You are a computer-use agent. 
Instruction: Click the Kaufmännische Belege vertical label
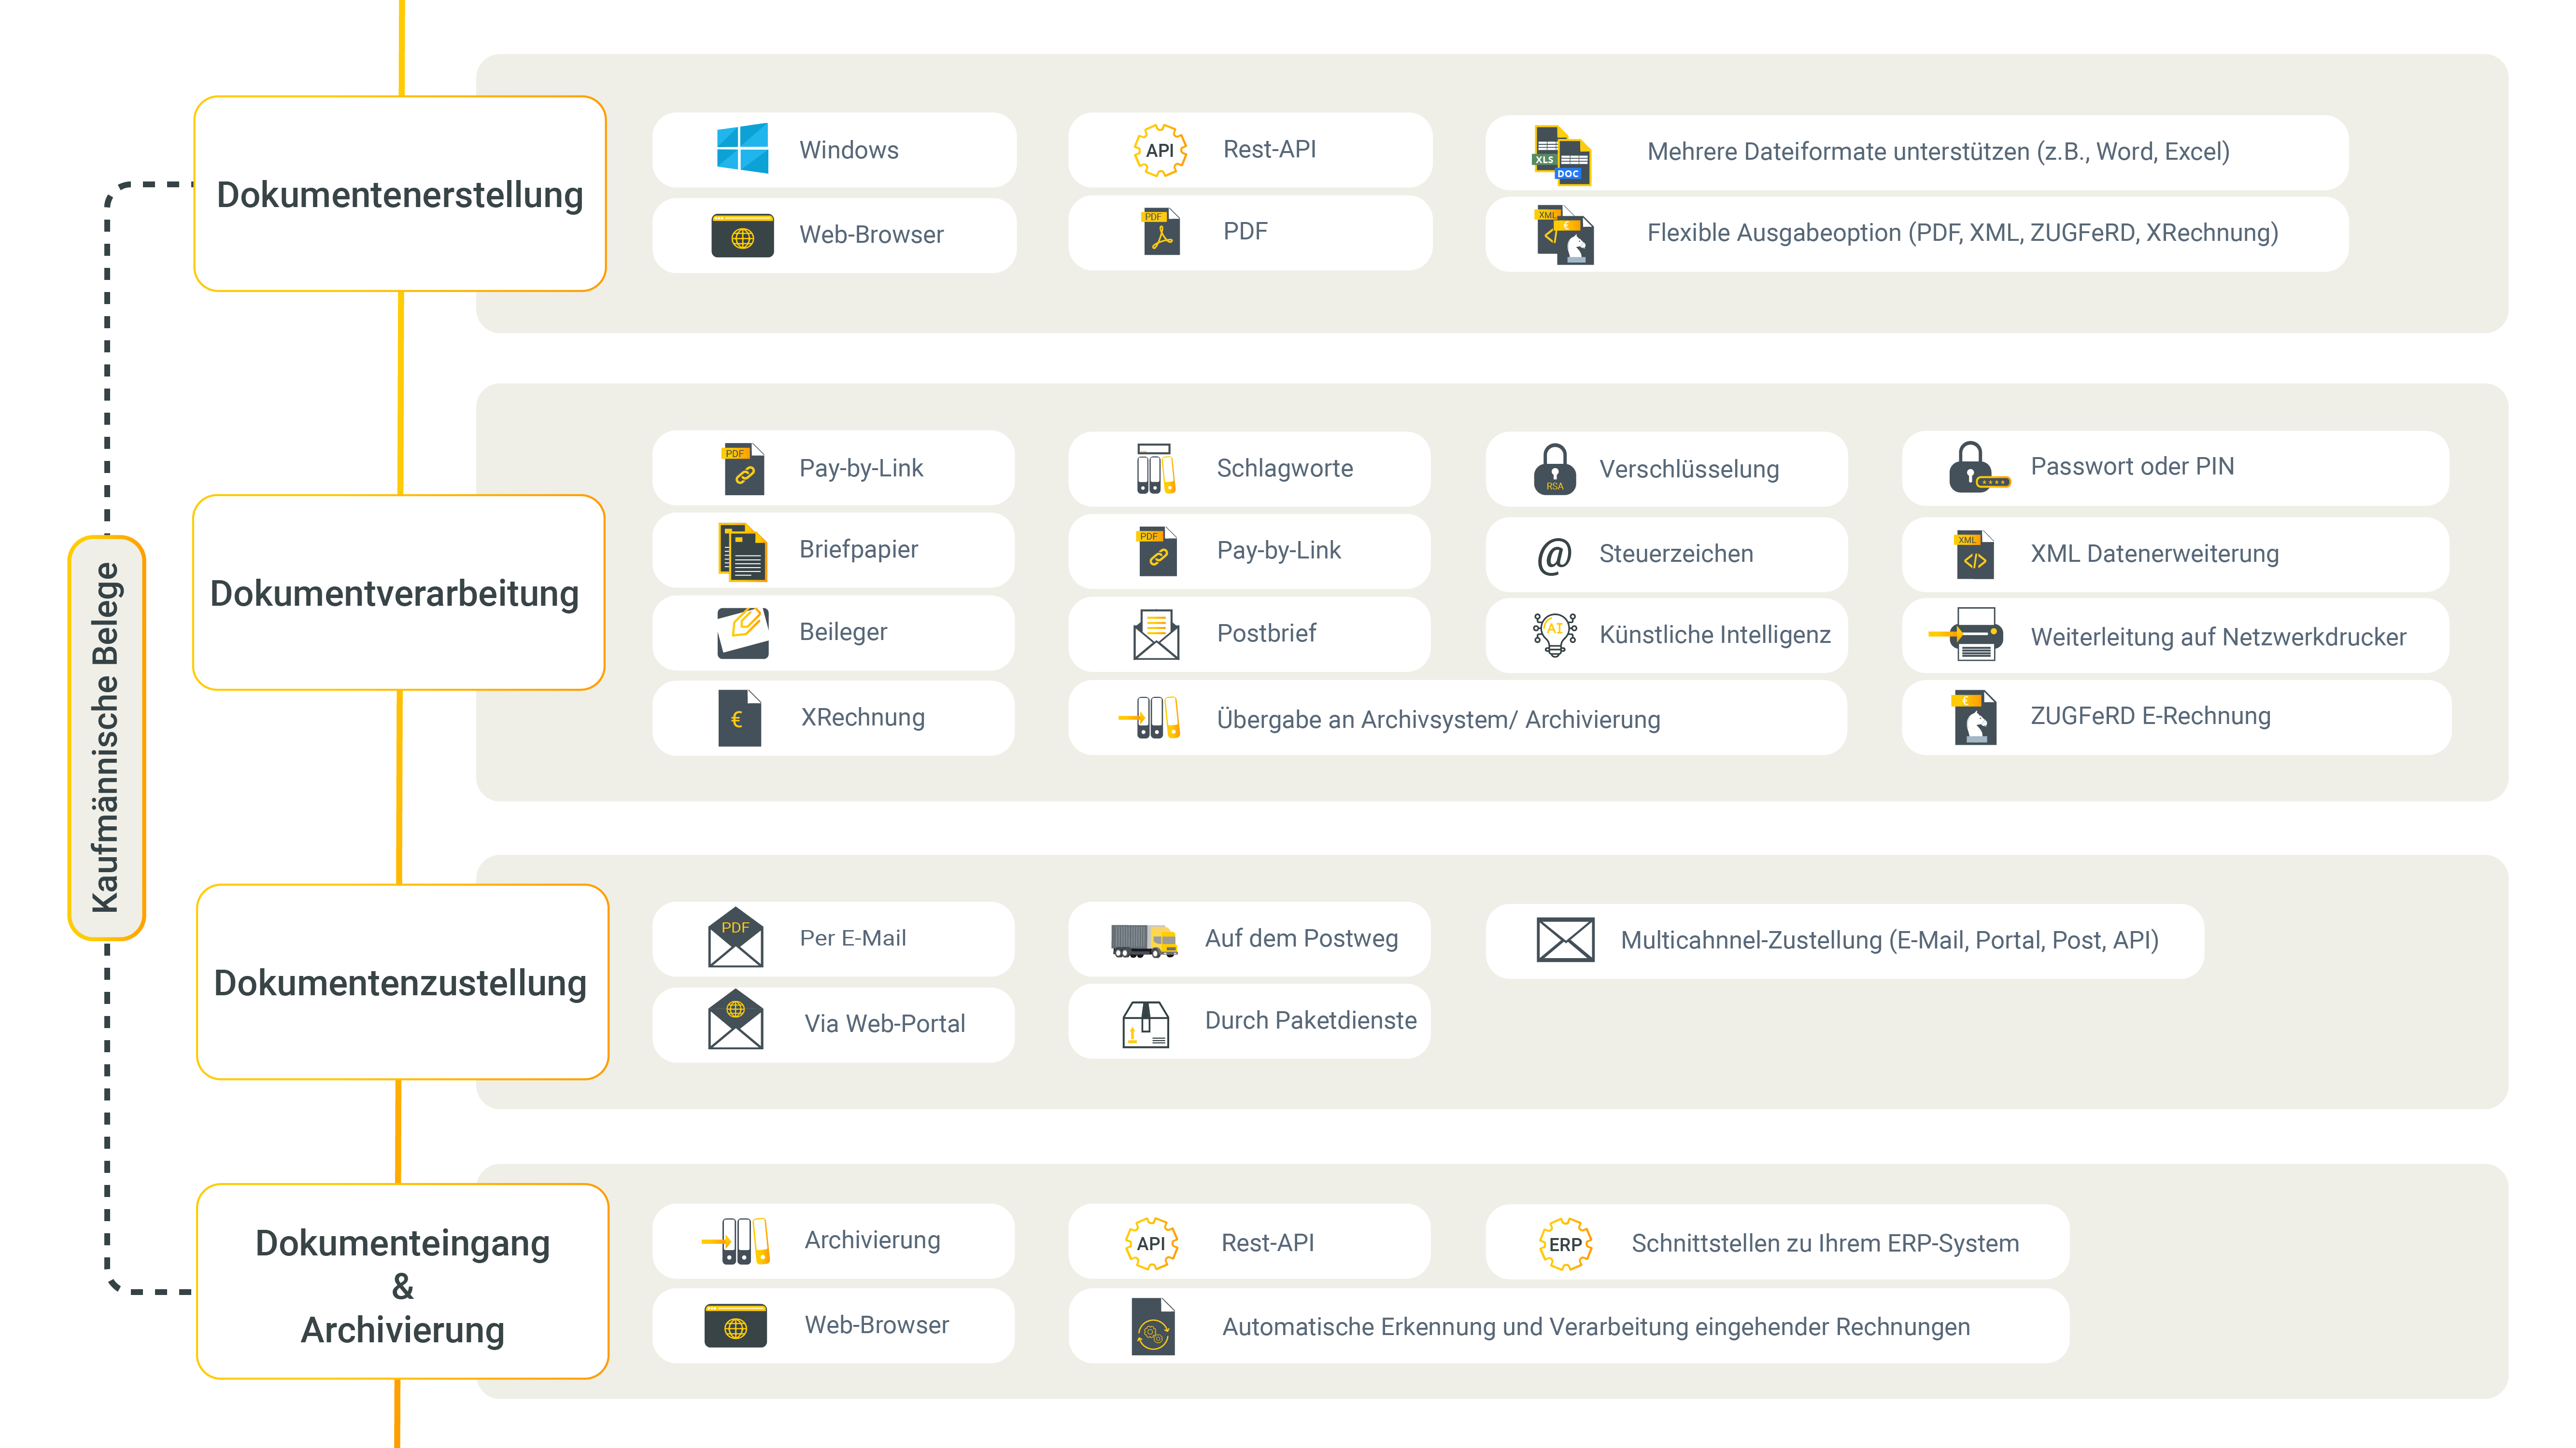(x=106, y=738)
